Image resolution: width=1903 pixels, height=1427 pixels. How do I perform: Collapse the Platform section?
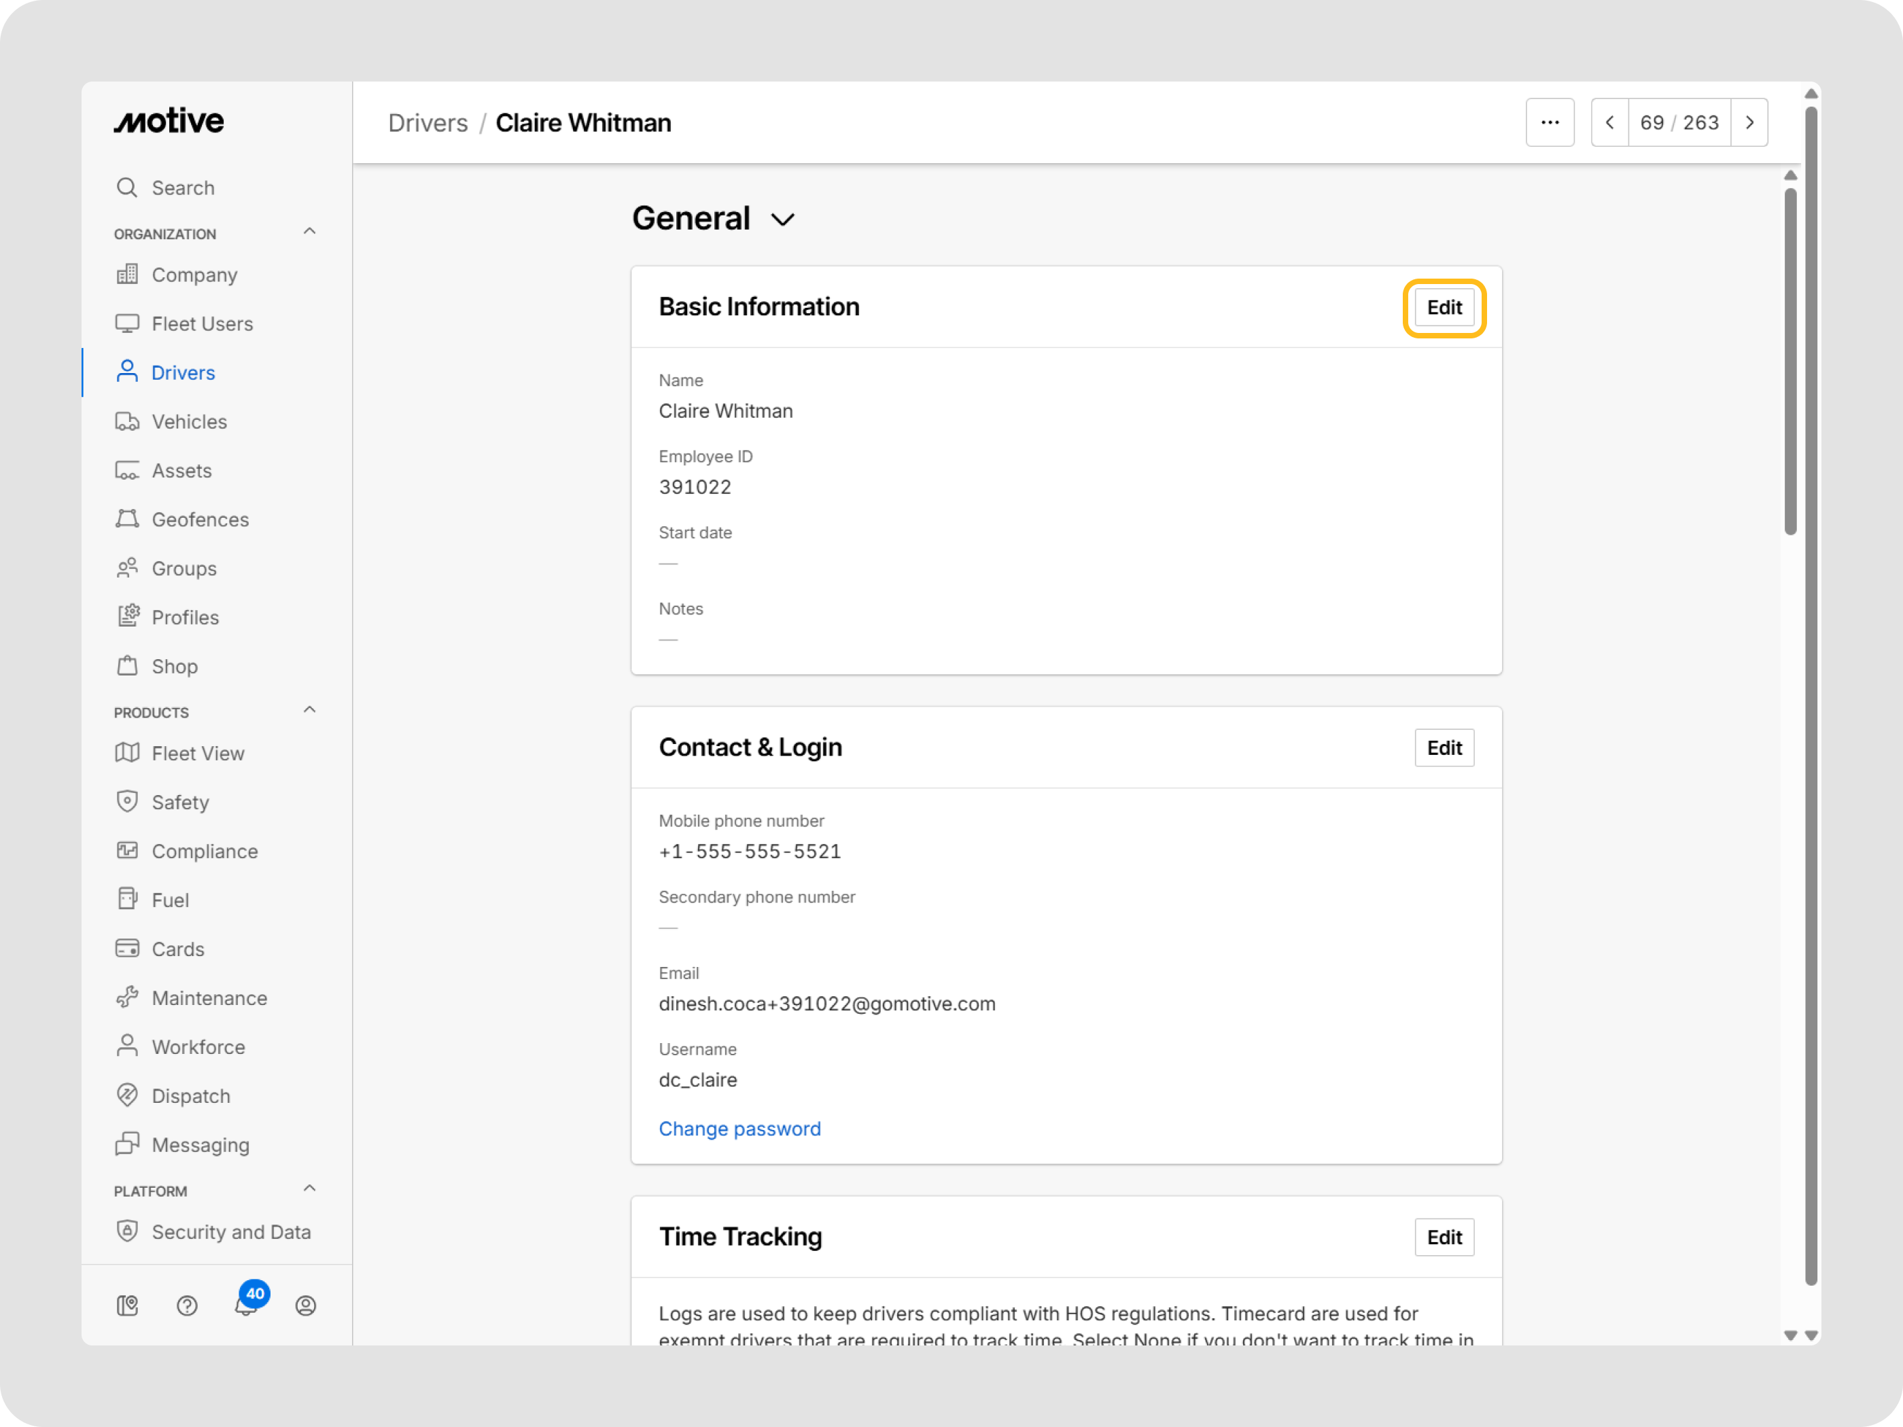(310, 1188)
